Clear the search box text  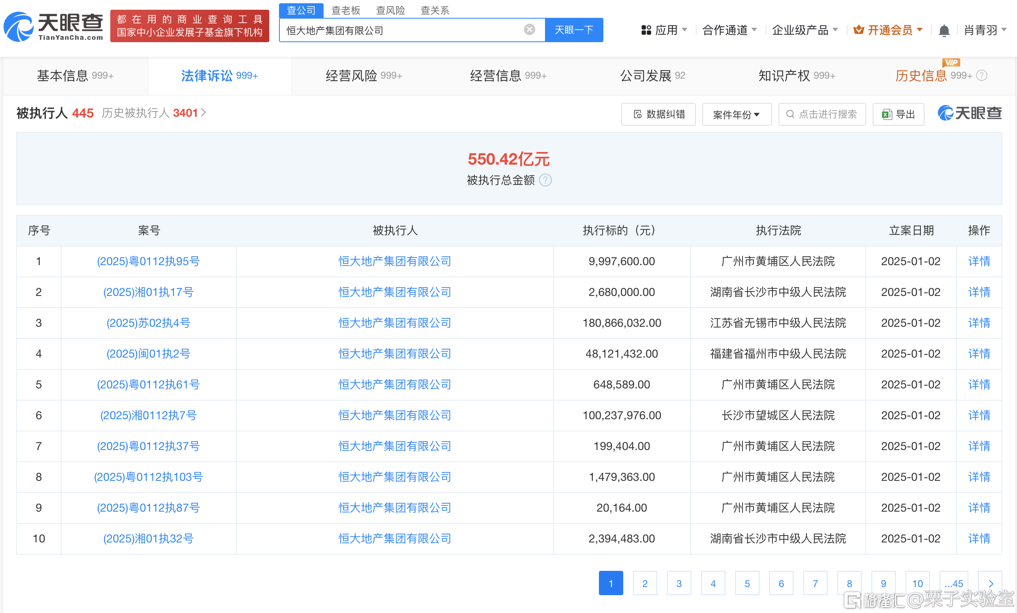coord(529,30)
